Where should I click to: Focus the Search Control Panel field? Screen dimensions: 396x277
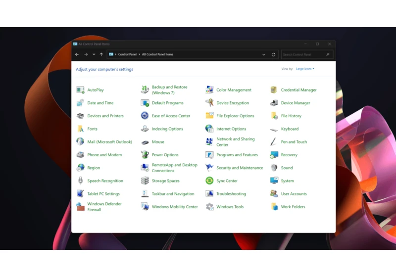tap(307, 54)
